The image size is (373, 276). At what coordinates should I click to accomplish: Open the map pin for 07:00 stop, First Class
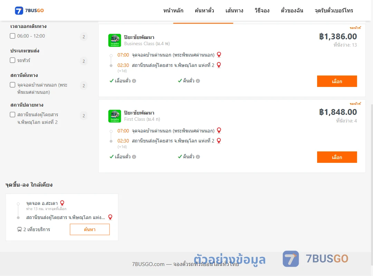click(x=219, y=130)
